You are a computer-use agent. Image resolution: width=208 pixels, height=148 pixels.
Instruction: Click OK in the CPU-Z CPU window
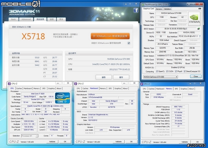pyautogui.click(x=65, y=142)
